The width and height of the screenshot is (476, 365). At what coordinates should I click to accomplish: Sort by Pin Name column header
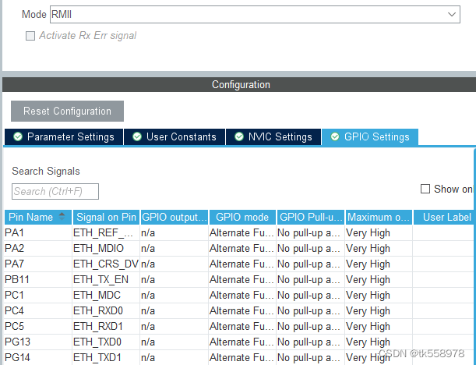click(30, 218)
